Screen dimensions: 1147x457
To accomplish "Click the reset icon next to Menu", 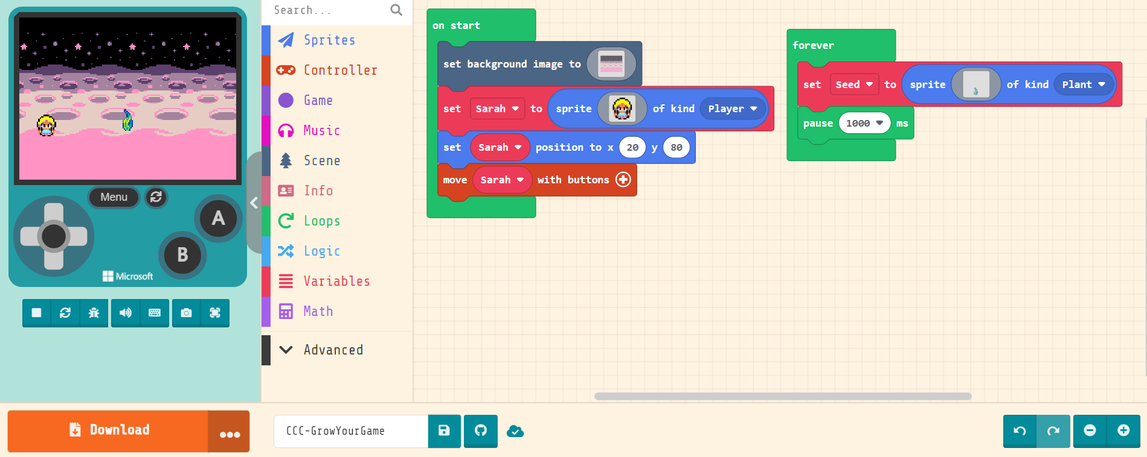I will click(156, 197).
